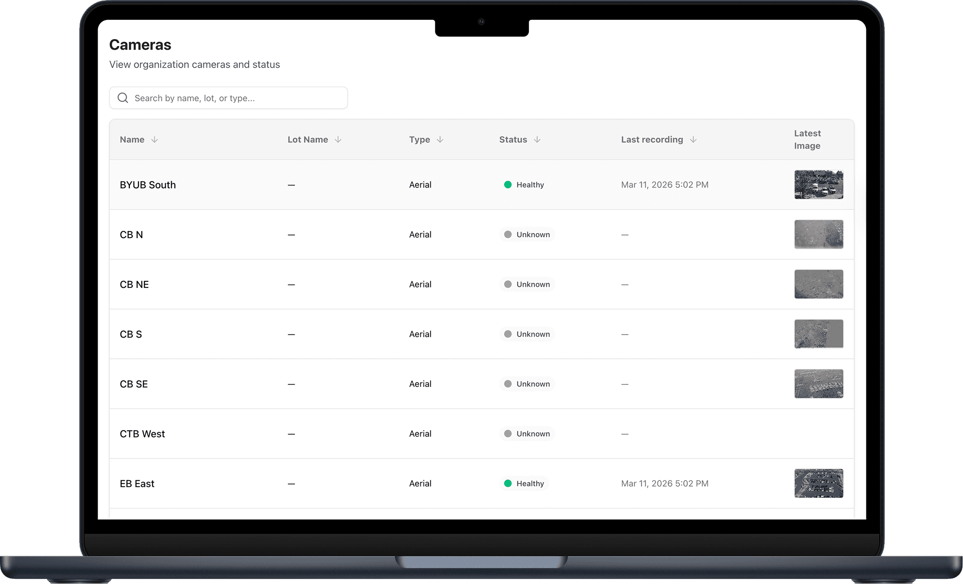Open the CB S image thumbnail
The height and width of the screenshot is (584, 963).
pyautogui.click(x=818, y=334)
